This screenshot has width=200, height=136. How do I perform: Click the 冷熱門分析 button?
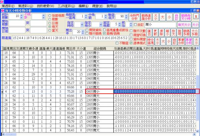pos(134,17)
